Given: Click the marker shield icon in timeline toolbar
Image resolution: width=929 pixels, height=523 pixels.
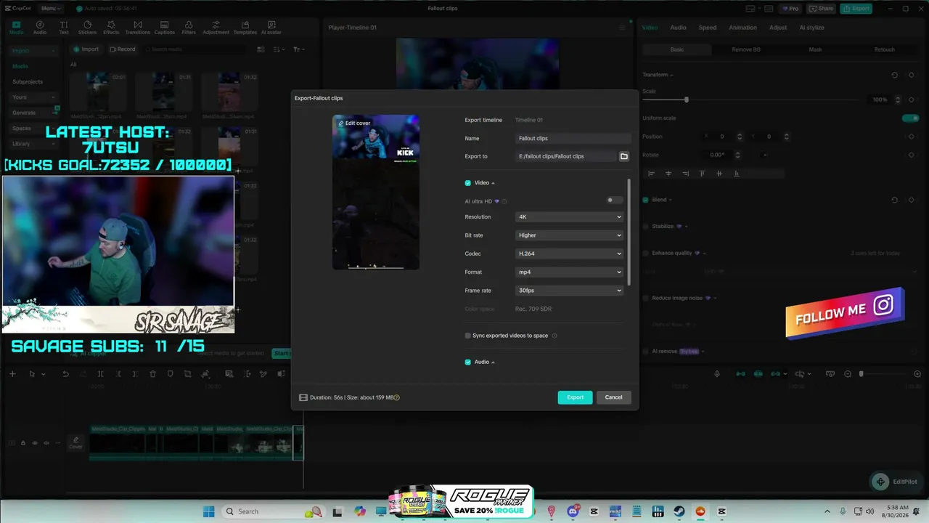Looking at the screenshot, I should (x=170, y=374).
